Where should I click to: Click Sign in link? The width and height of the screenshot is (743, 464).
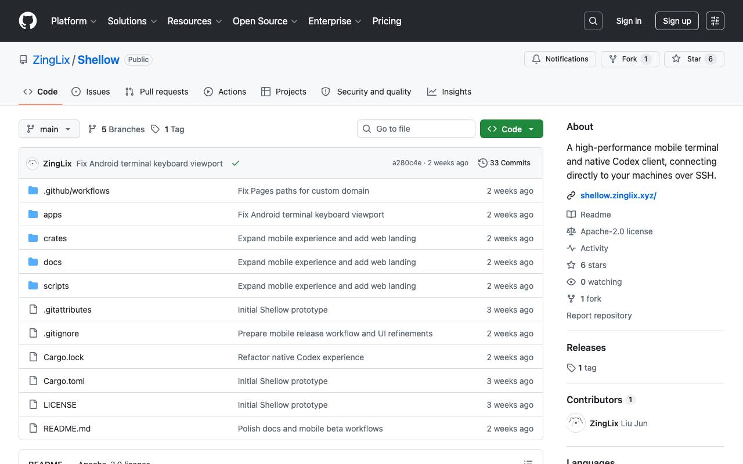point(629,21)
